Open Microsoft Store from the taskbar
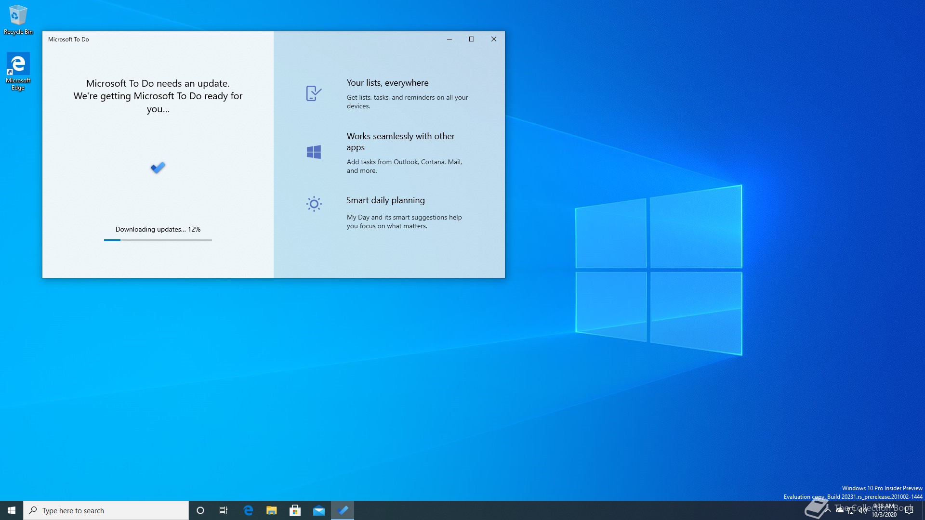Viewport: 925px width, 520px height. click(x=295, y=510)
